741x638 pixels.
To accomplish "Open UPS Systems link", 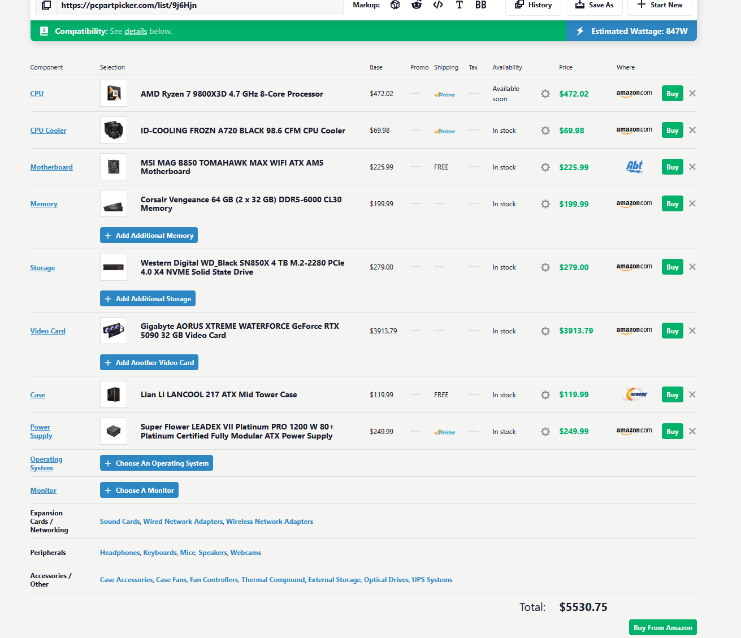I will 432,580.
